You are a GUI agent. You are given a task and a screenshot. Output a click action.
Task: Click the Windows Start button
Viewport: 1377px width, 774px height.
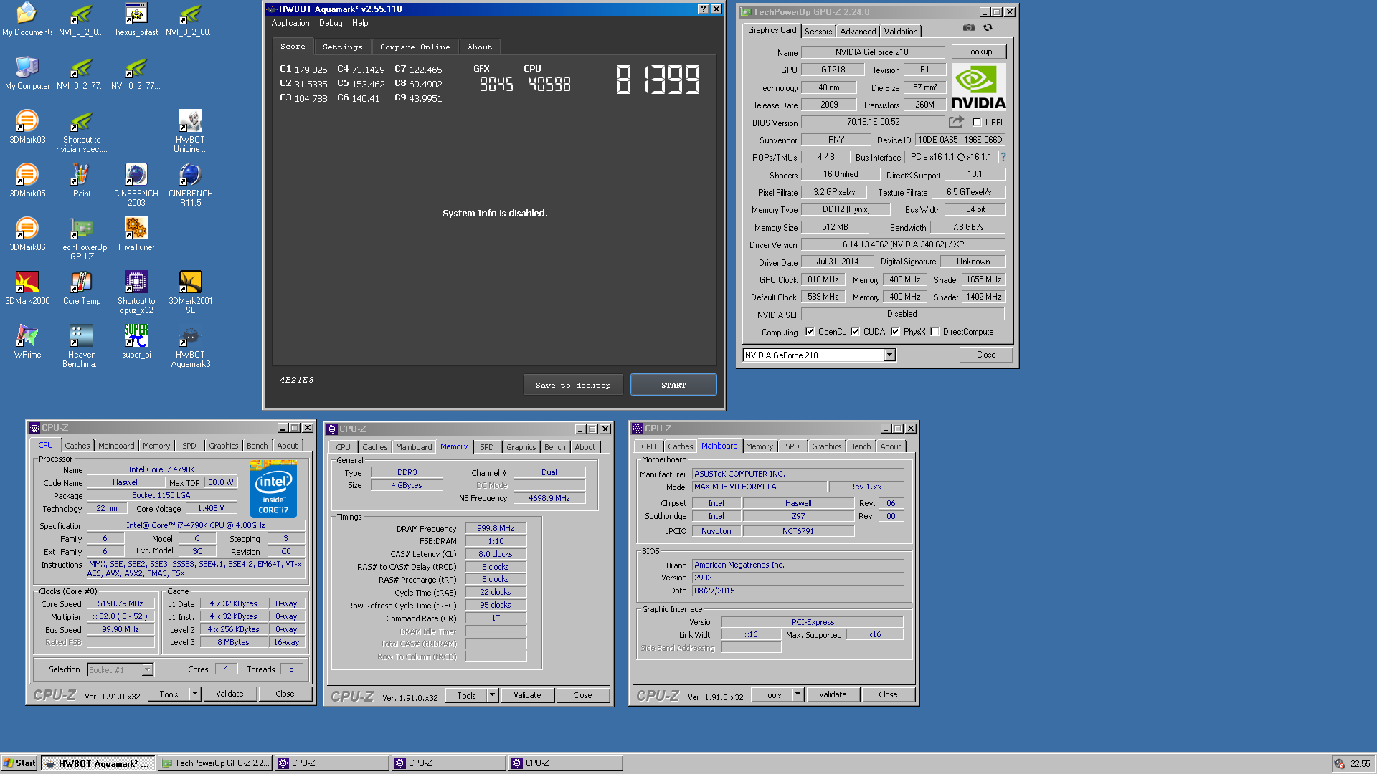coord(19,763)
